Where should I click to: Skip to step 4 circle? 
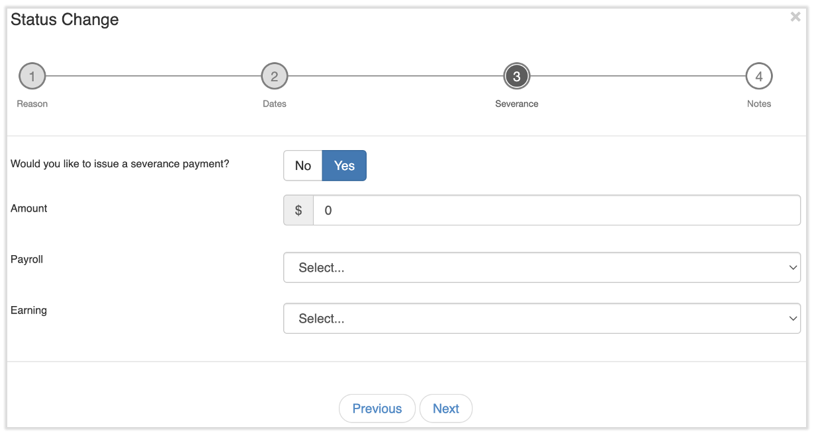(x=758, y=77)
